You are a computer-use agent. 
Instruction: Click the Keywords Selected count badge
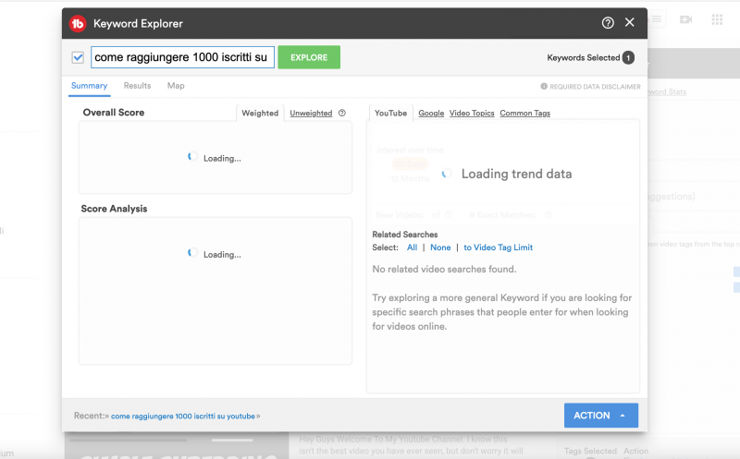628,58
